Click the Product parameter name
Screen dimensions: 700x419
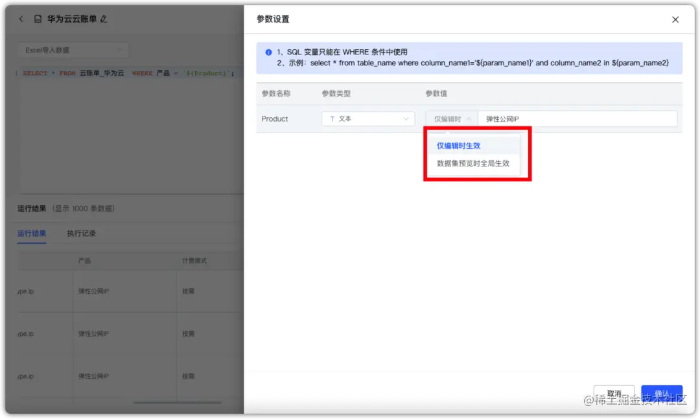pos(275,119)
